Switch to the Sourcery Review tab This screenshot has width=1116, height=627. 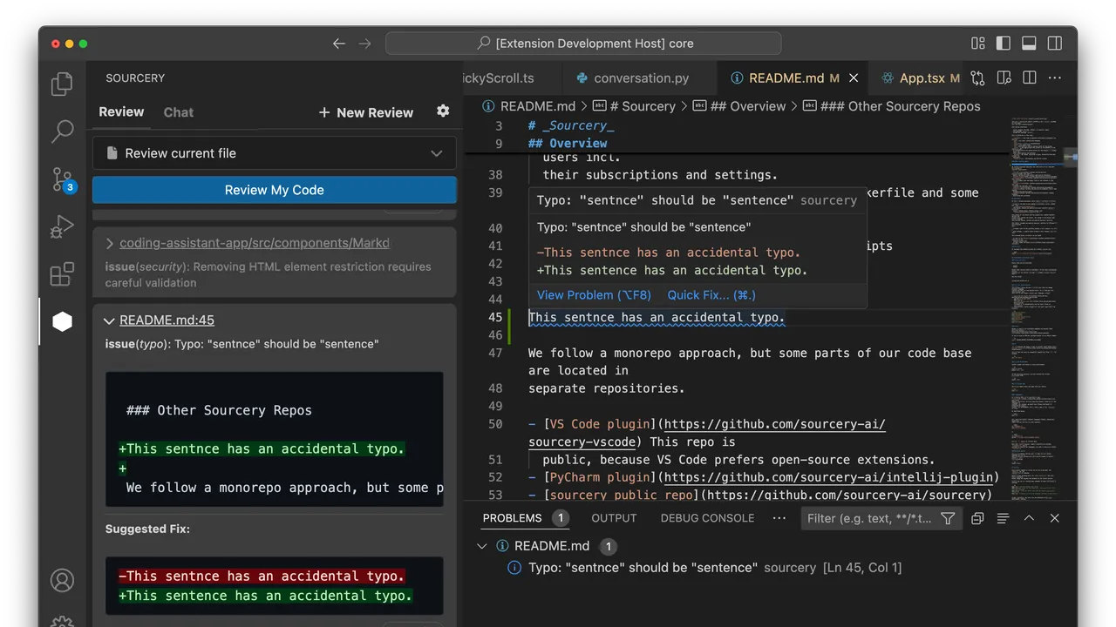[121, 111]
